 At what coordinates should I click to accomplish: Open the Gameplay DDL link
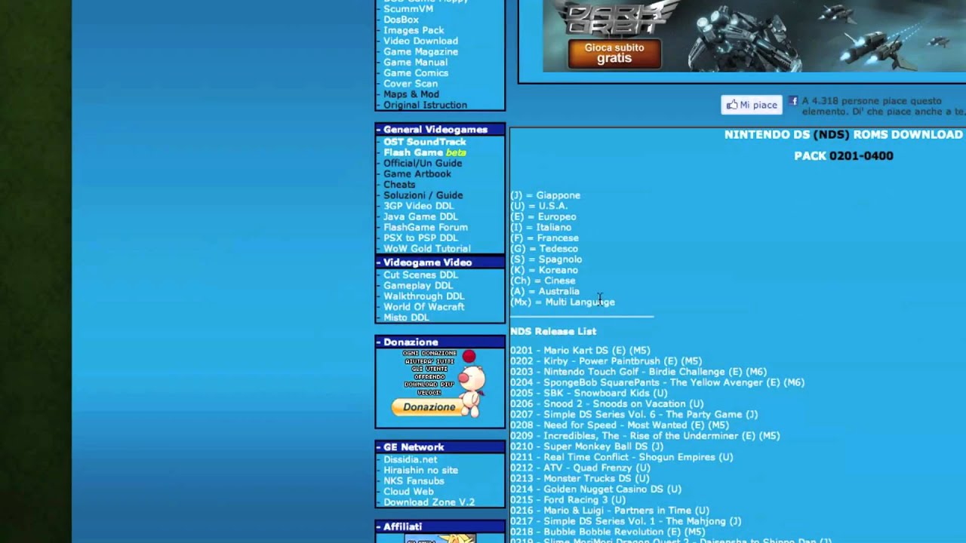(418, 285)
